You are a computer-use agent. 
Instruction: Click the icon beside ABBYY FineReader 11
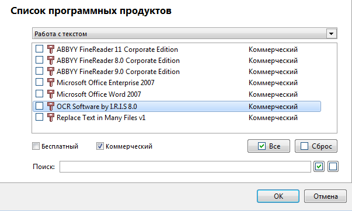[51, 49]
